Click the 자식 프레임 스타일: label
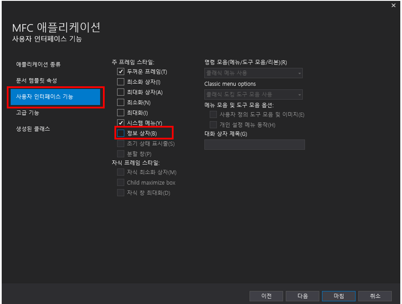This screenshot has width=402, height=304. (x=136, y=162)
